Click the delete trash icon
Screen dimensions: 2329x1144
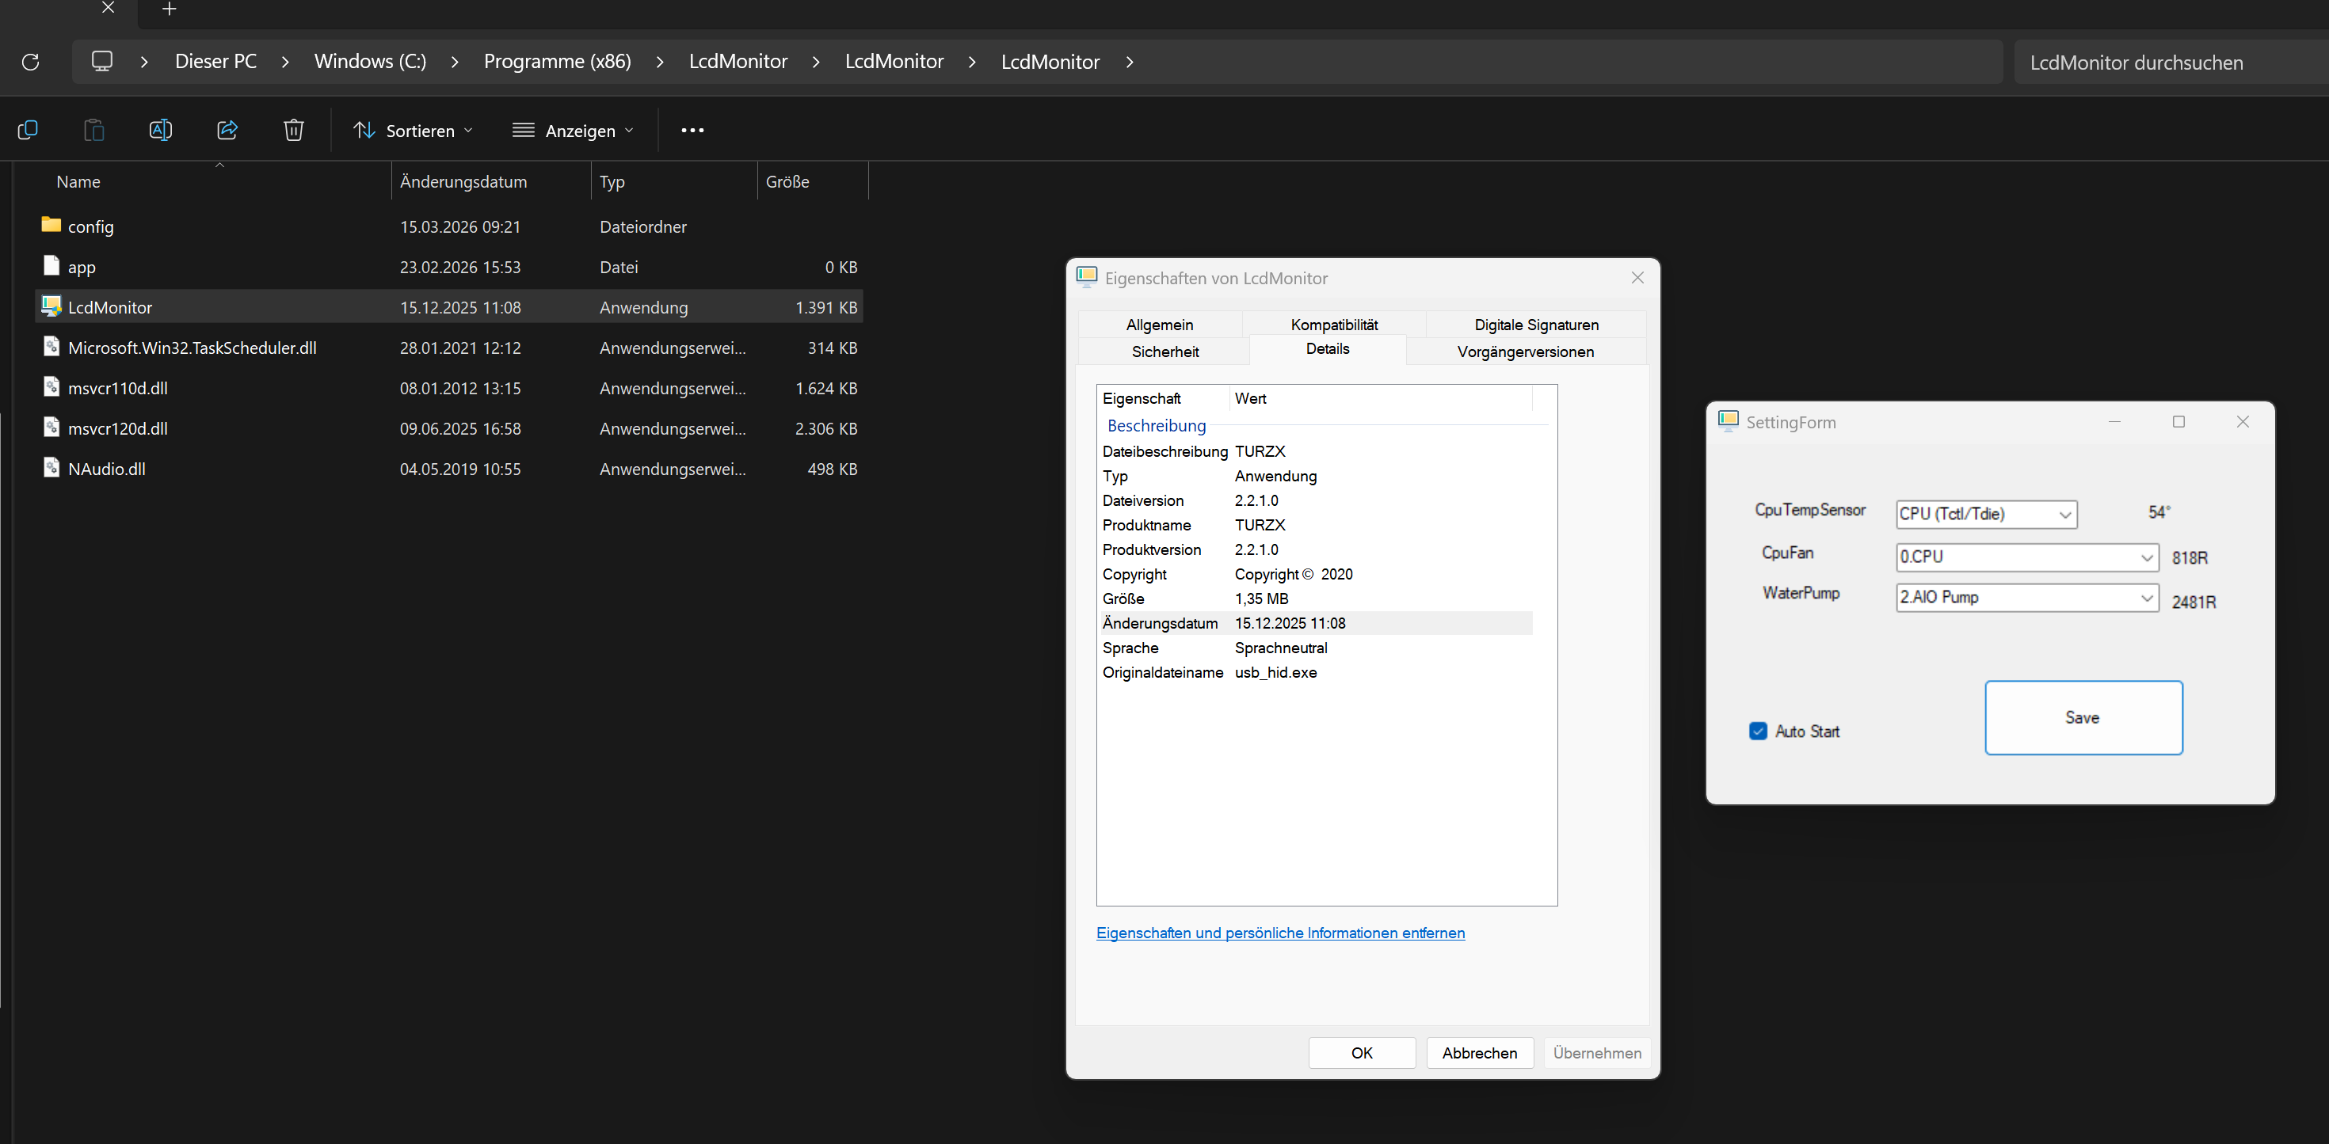(294, 130)
